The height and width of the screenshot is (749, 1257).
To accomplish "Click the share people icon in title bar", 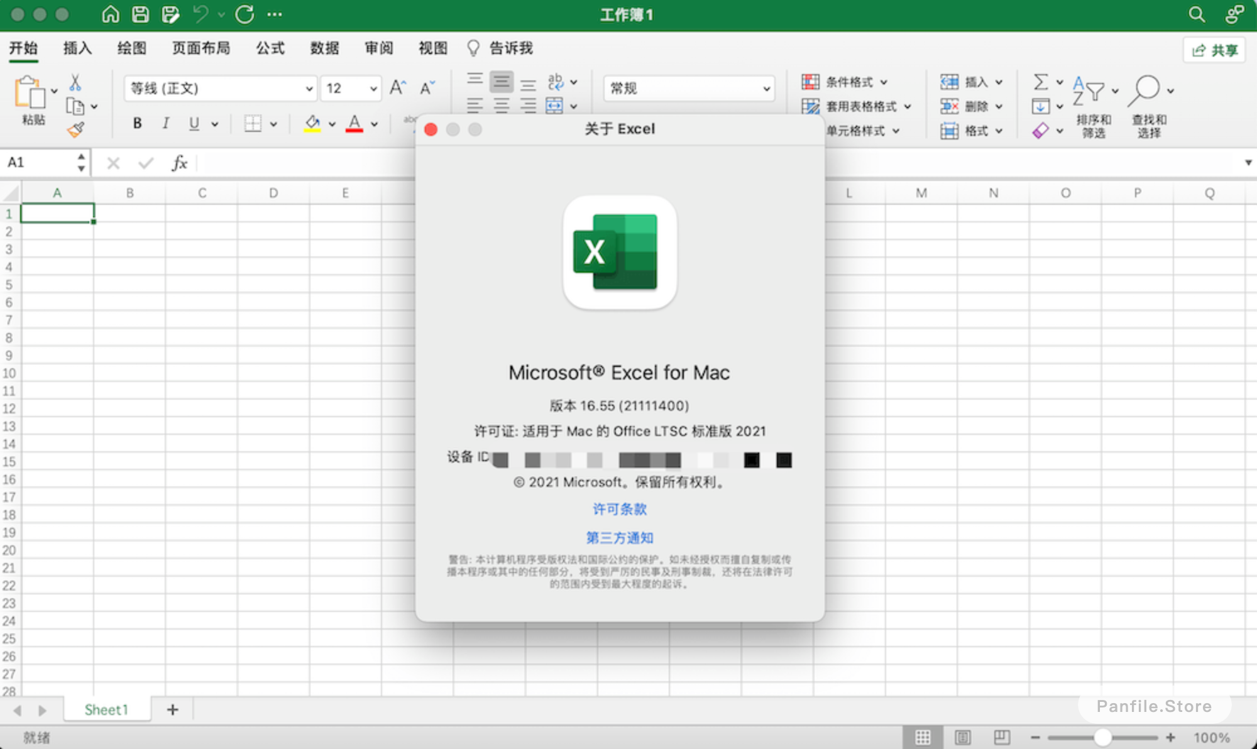I will click(x=1234, y=14).
